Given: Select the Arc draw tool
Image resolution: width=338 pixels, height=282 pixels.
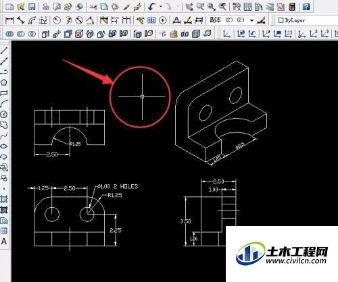Looking at the screenshot, I should click(x=4, y=104).
